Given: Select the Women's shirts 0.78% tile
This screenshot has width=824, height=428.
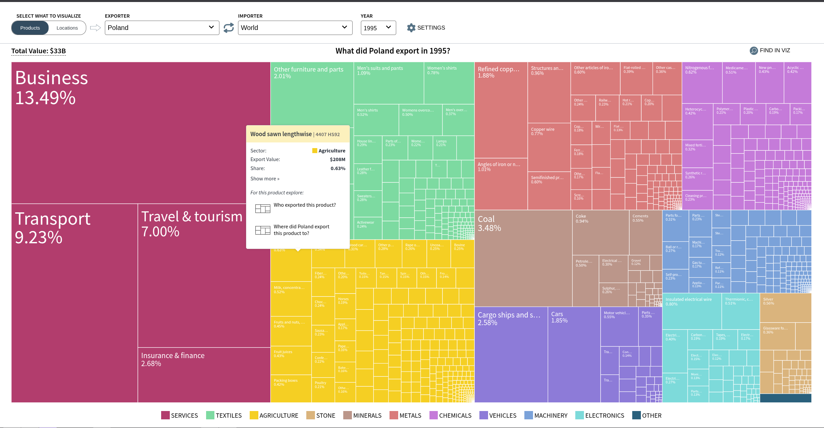Looking at the screenshot, I should 449,83.
